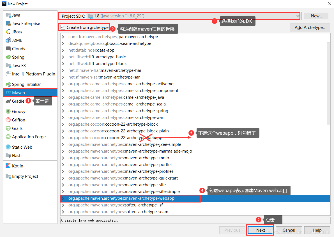Select softeu-archetype-seam row
334x237 pixels.
pos(195,212)
